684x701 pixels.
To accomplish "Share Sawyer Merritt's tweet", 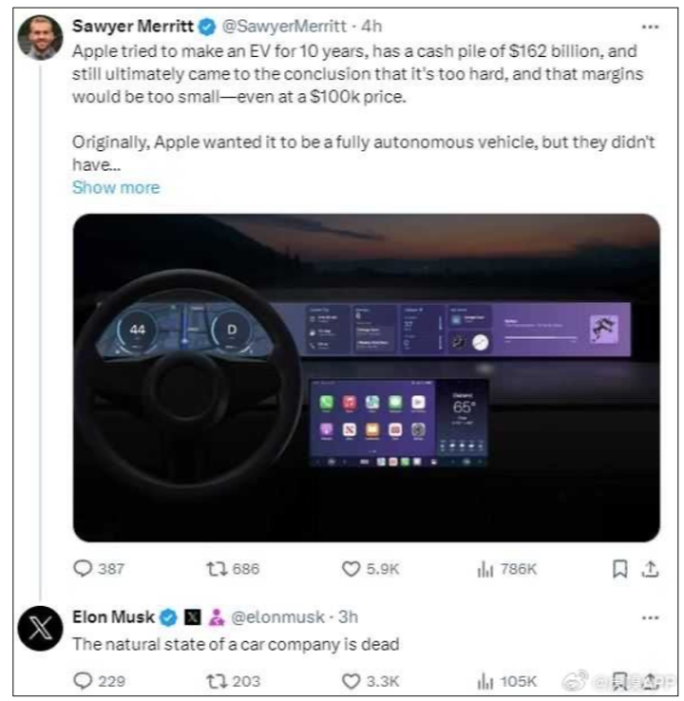I will (651, 569).
